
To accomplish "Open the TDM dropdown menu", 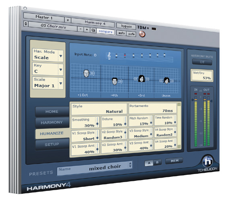I will [143, 27].
